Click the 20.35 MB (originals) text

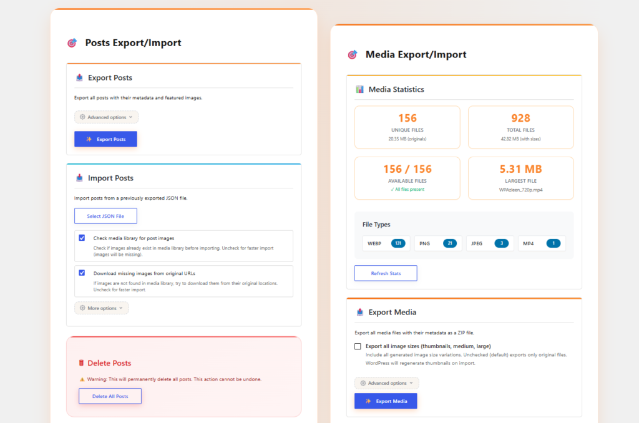407,139
